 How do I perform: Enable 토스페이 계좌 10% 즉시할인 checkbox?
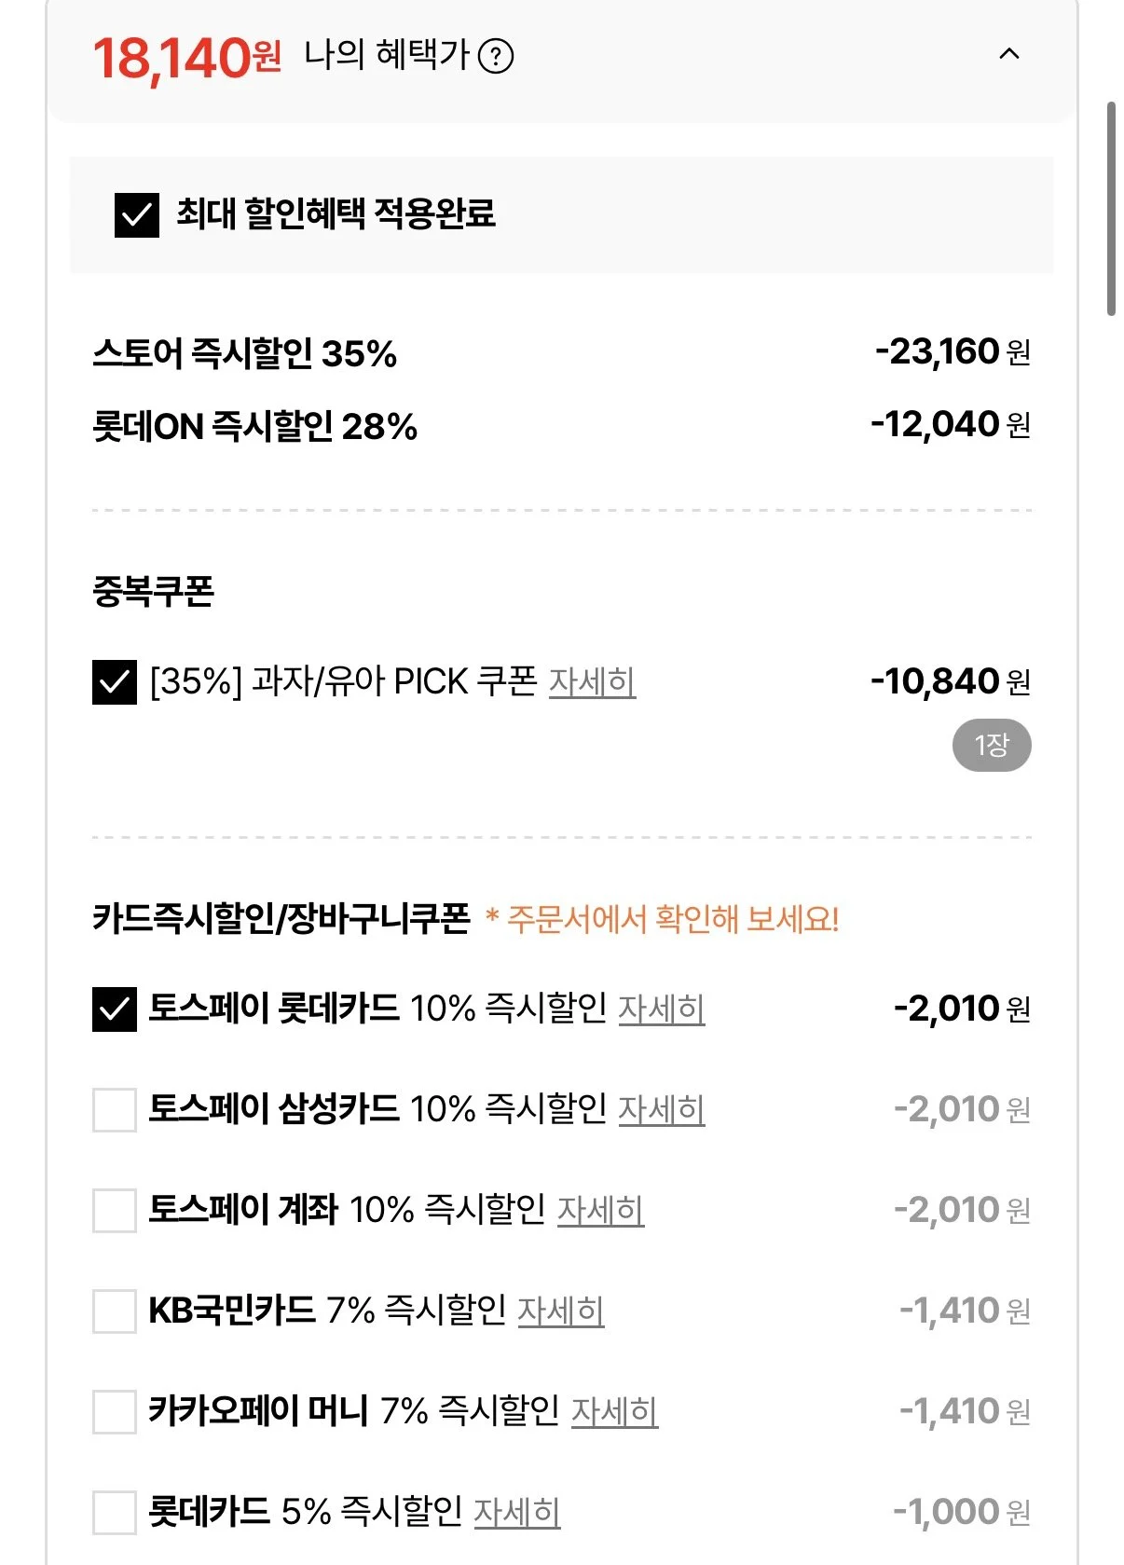pos(115,1210)
